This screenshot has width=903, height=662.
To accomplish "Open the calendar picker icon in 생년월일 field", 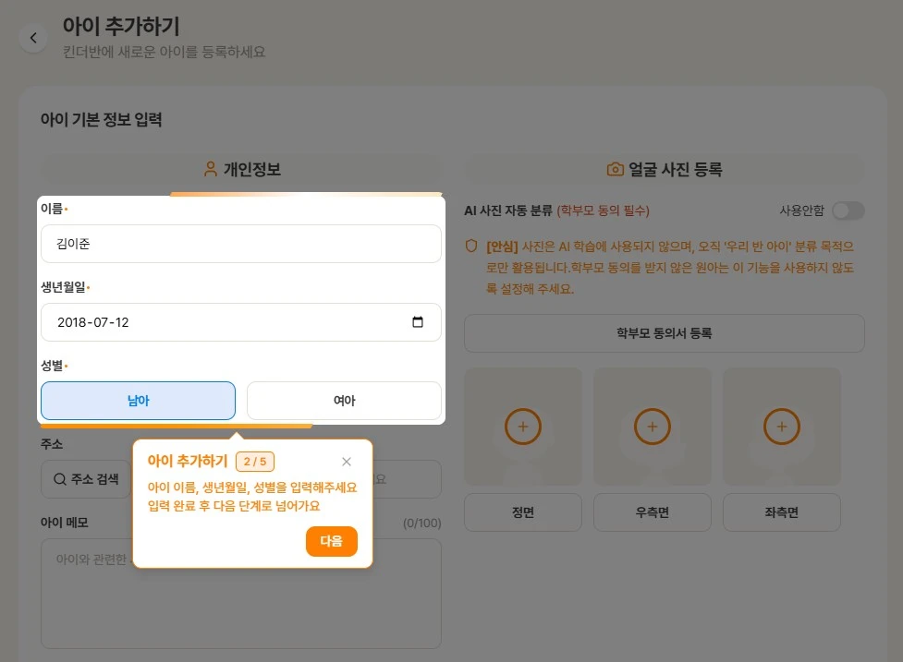I will [x=418, y=322].
